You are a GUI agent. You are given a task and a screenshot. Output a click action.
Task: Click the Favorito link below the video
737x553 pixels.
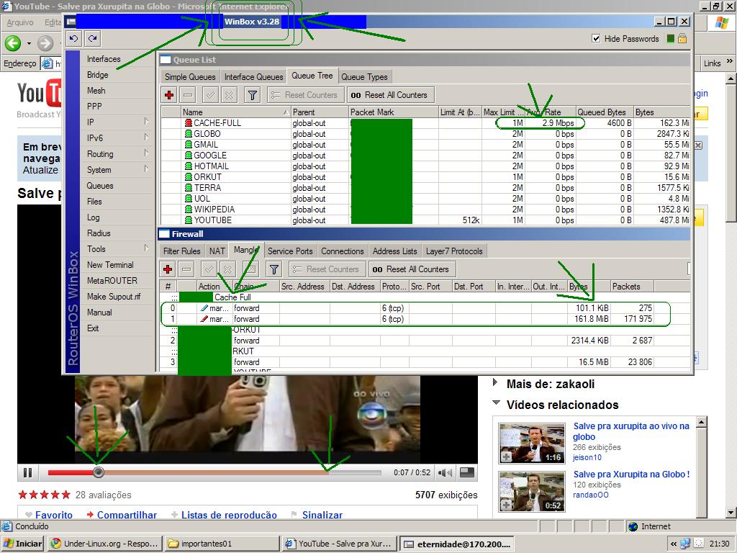(x=53, y=515)
